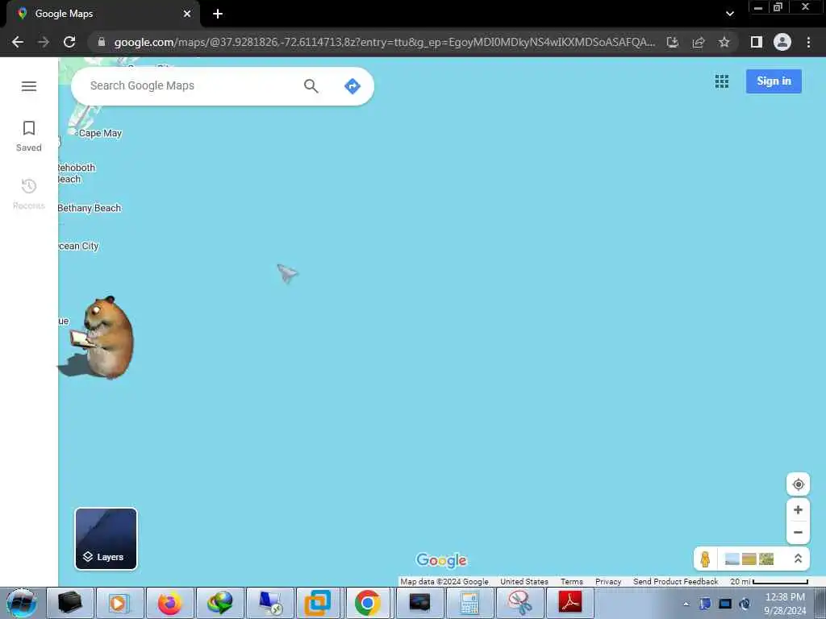
Task: Open Directions with the blue arrow icon
Action: [x=352, y=85]
